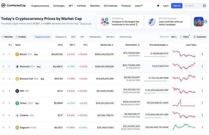Click Bitcoin circulating supply progress bar
The height and width of the screenshot is (135, 209).
[156, 57]
